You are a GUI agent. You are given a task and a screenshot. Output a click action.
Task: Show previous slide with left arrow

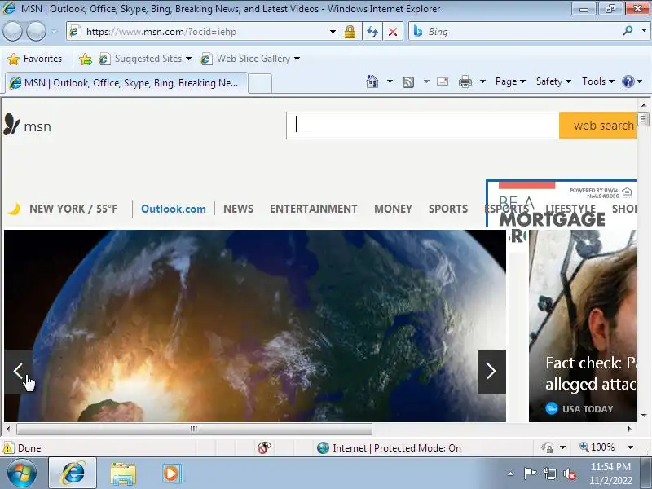(18, 372)
